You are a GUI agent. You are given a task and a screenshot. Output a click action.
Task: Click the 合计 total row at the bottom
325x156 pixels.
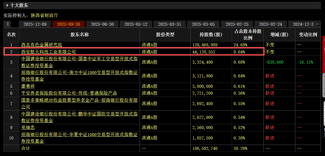pos(28,148)
